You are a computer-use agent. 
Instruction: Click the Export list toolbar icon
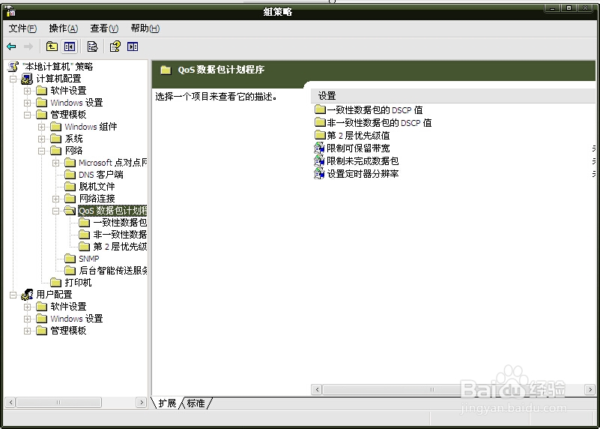click(92, 46)
